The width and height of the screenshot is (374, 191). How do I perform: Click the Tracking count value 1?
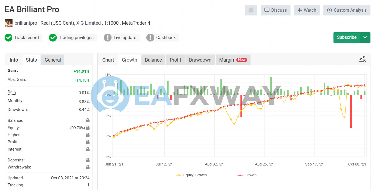[x=88, y=185]
